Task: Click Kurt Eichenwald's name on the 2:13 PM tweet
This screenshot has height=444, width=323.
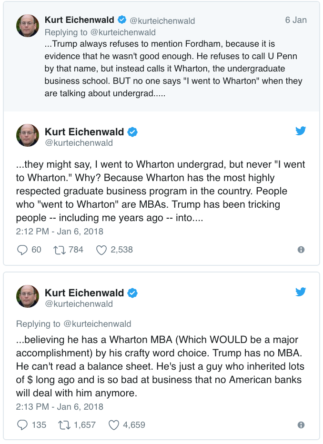Action: (x=84, y=293)
